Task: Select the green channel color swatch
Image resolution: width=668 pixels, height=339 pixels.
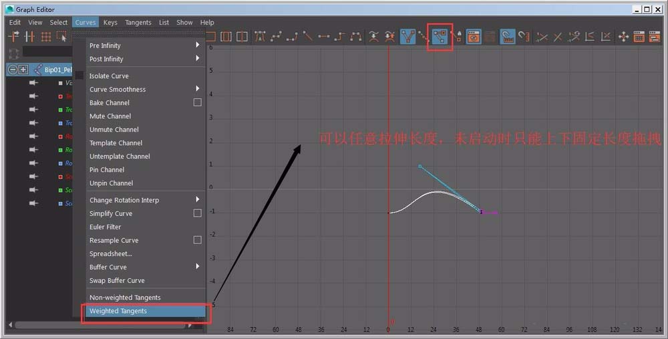Action: (x=60, y=110)
